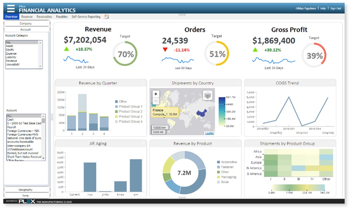
Task: Open the Leaflet attribution link
Action: (x=209, y=133)
